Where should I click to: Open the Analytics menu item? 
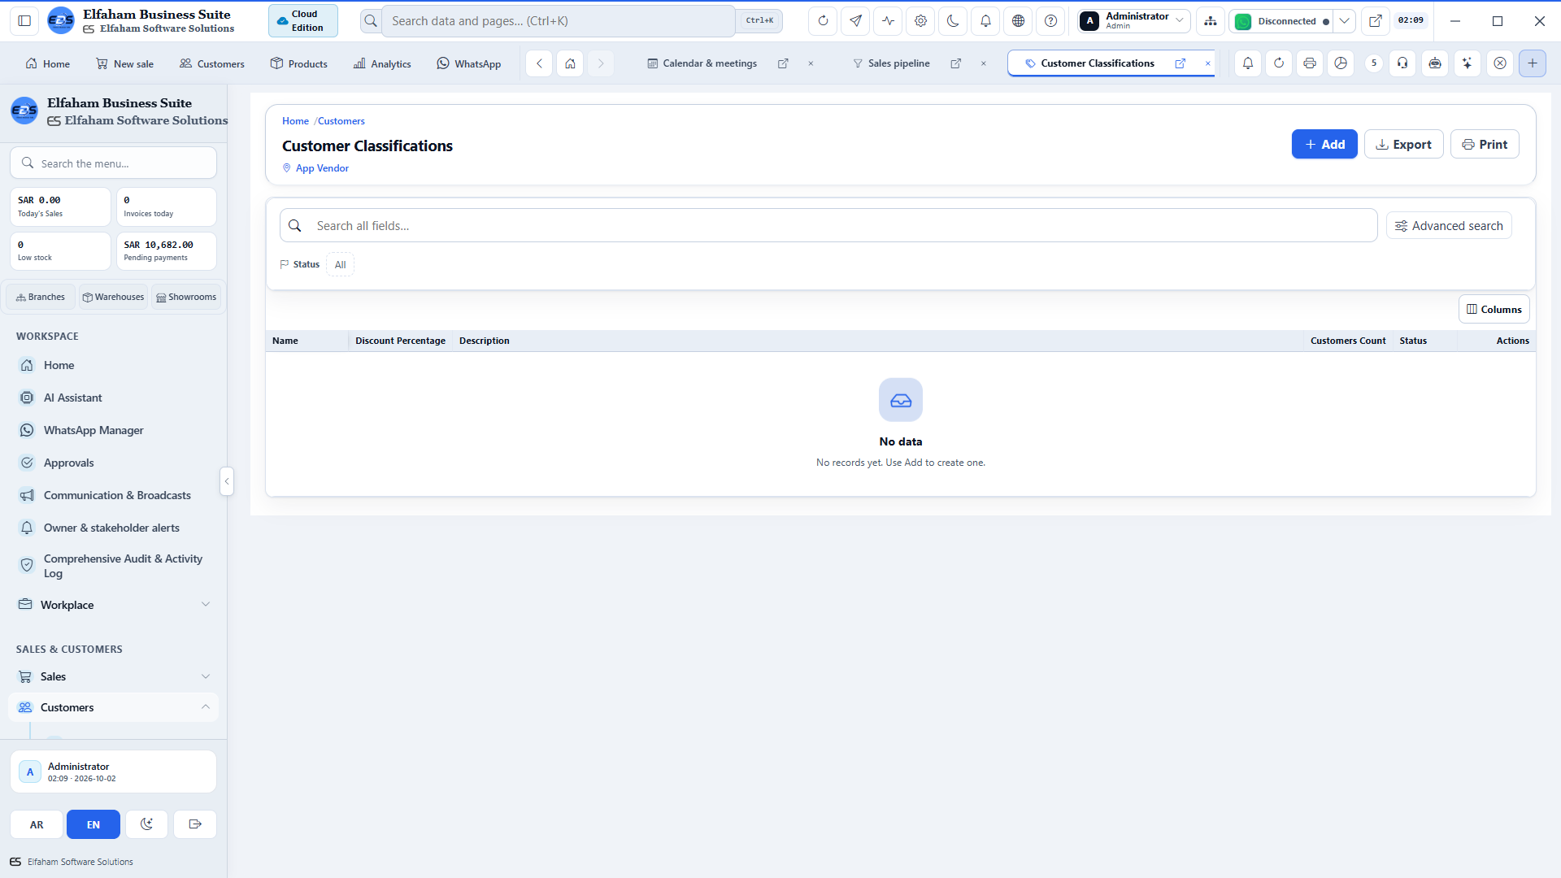tap(382, 63)
